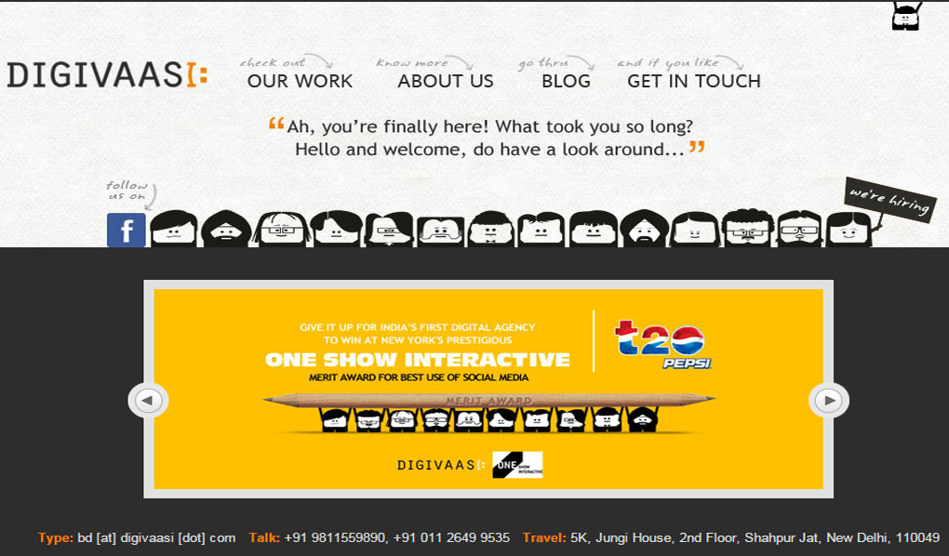Click the 'follow us on' handwritten note
Image resolution: width=949 pixels, height=556 pixels.
[x=127, y=190]
